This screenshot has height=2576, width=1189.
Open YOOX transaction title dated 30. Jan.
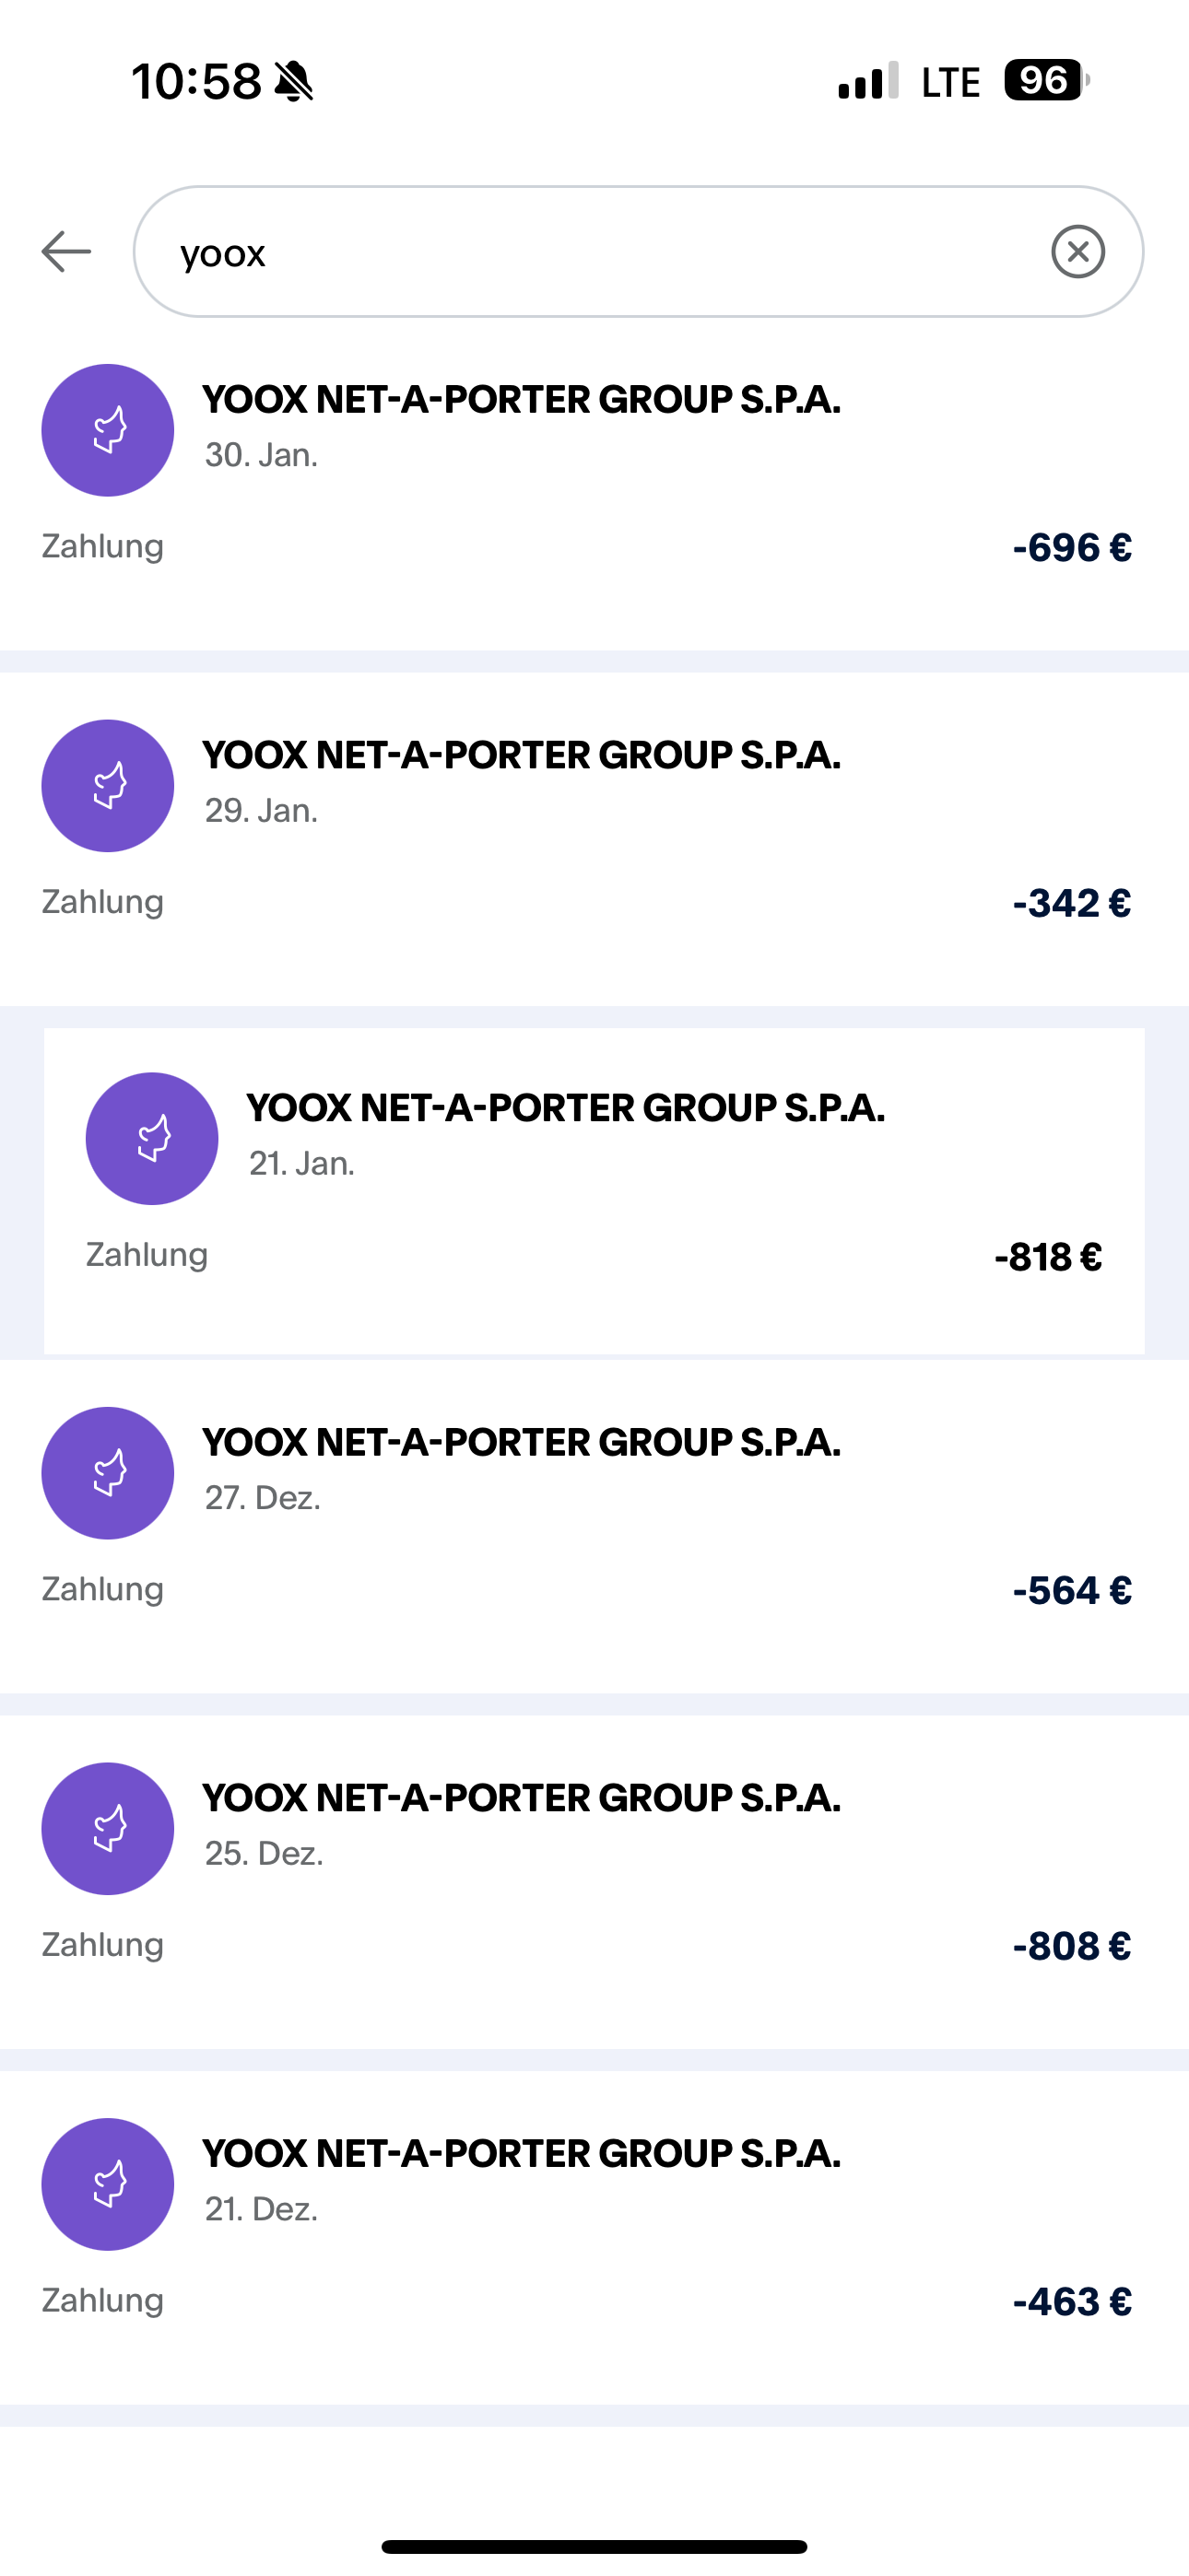[x=522, y=400]
